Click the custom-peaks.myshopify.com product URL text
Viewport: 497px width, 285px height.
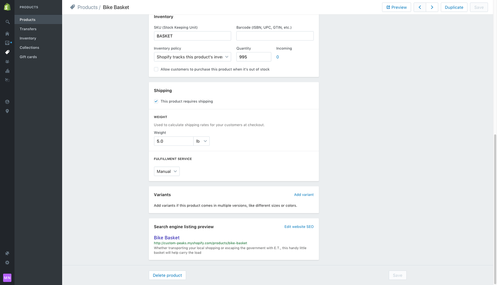click(x=201, y=243)
